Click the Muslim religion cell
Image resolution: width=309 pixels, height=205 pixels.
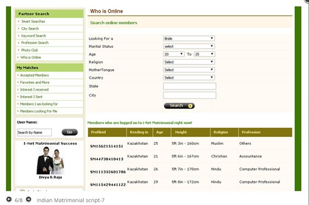[x=217, y=144]
